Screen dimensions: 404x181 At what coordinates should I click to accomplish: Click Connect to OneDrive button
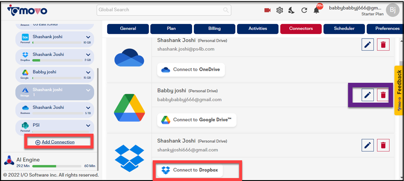pyautogui.click(x=191, y=69)
